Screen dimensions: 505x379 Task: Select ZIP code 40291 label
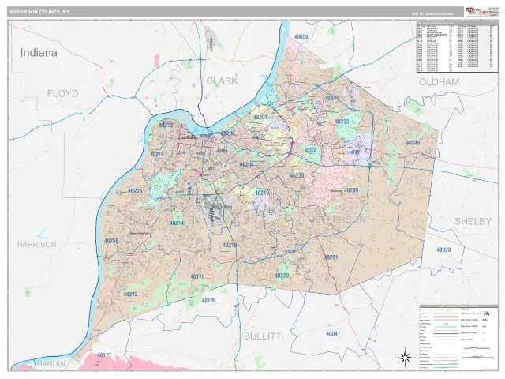331,257
